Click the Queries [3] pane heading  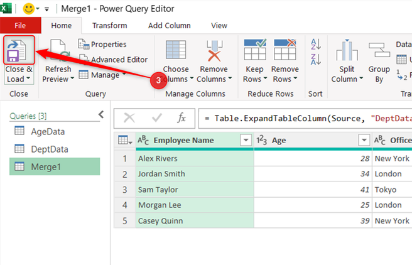click(x=28, y=116)
